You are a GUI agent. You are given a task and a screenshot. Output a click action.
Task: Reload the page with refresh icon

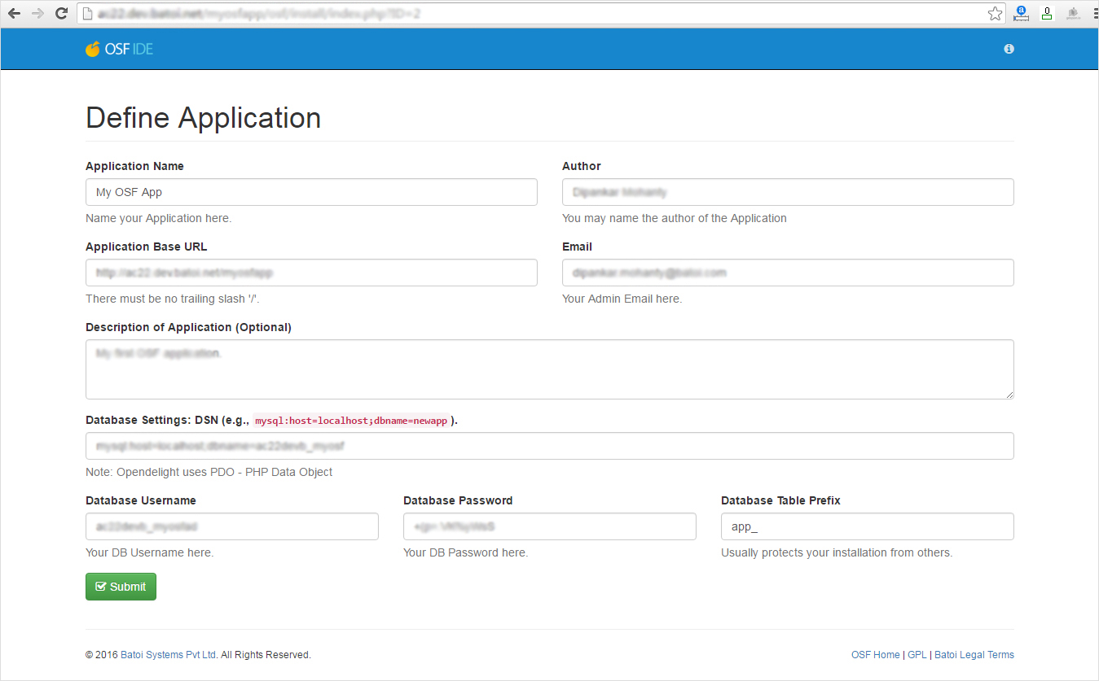coord(61,14)
